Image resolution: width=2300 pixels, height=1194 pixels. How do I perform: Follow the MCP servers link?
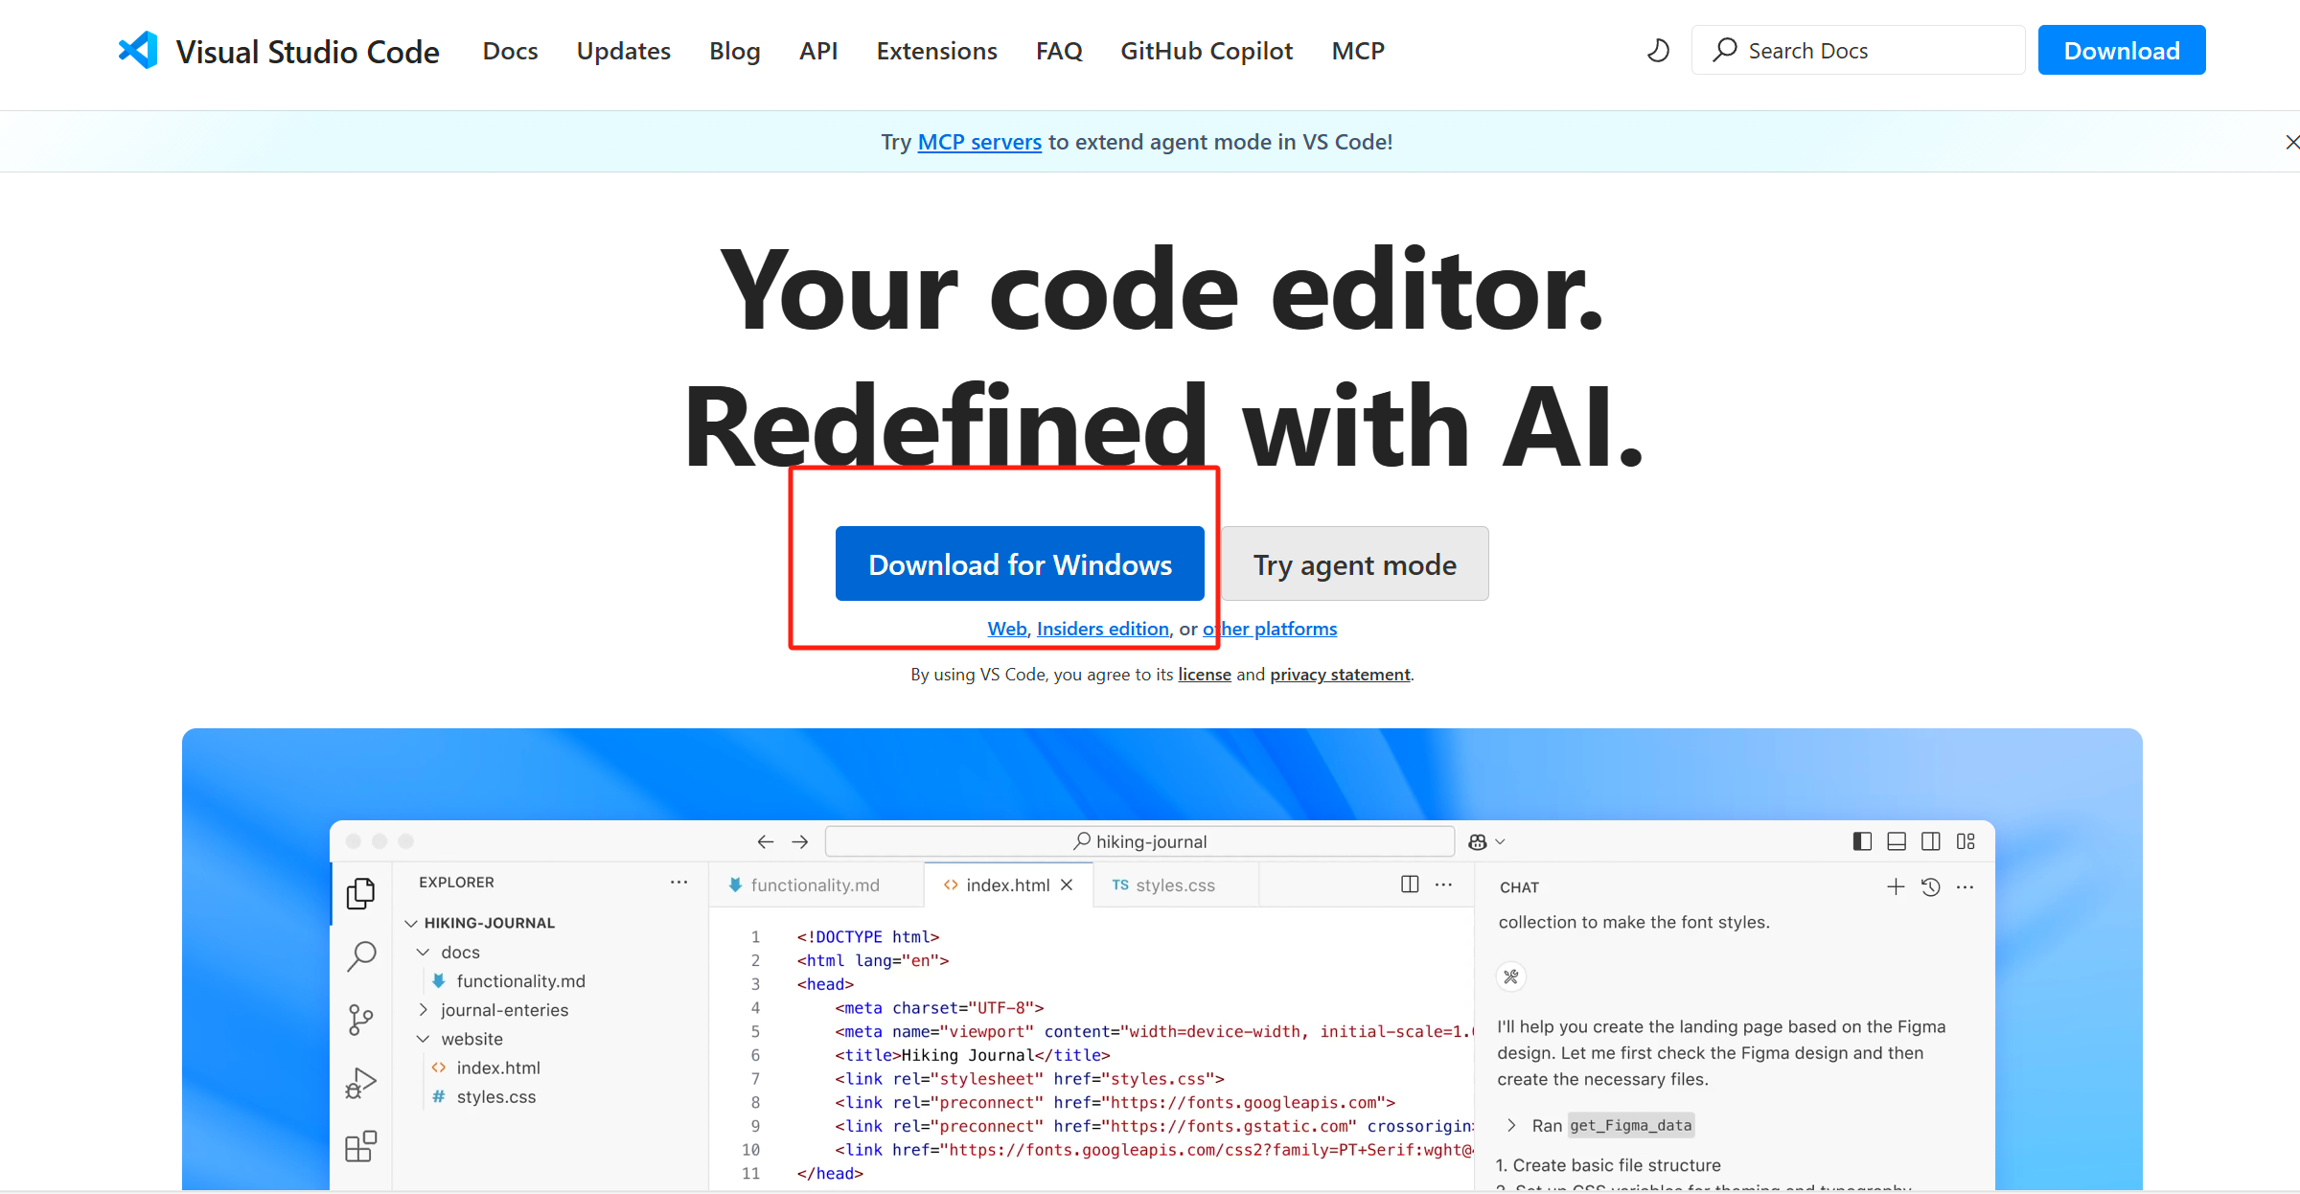tap(979, 142)
